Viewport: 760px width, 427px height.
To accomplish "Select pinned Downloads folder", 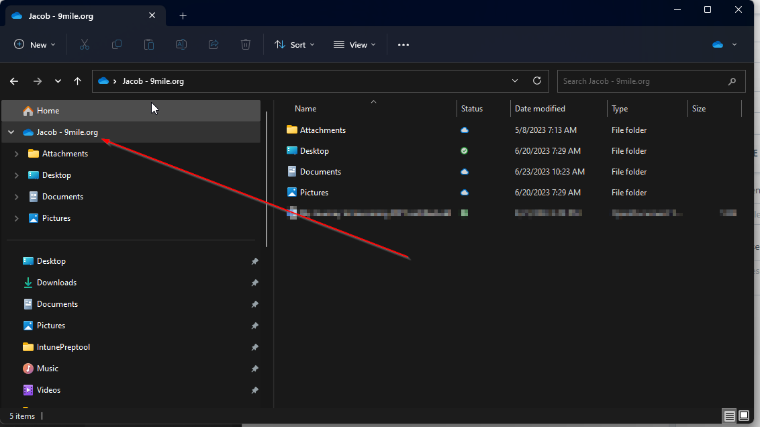I will point(56,283).
